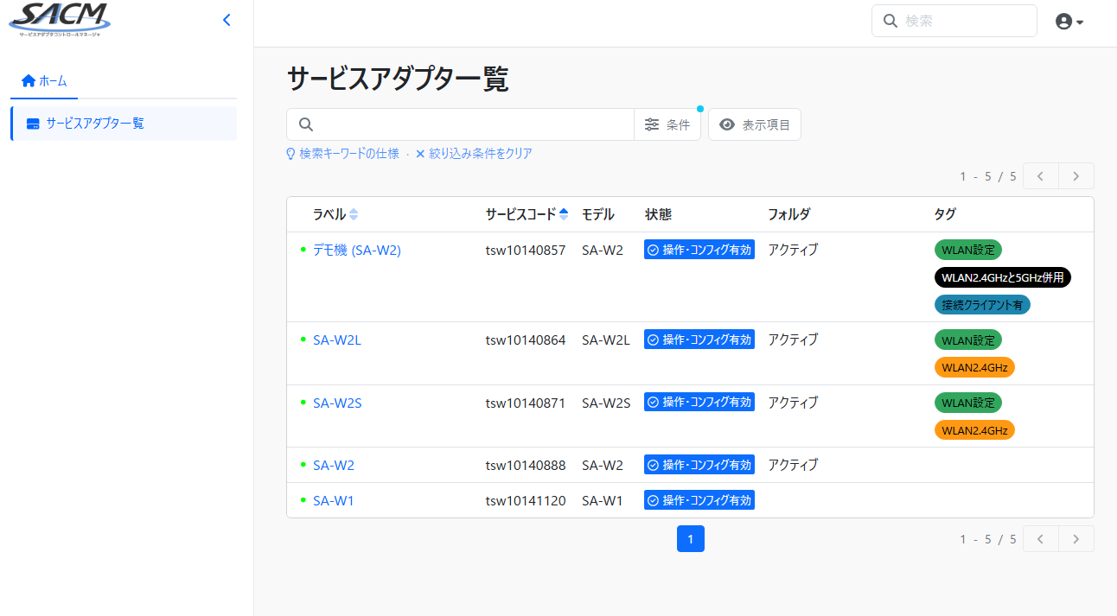Open the ホーム tab
The height and width of the screenshot is (616, 1117).
[44, 80]
